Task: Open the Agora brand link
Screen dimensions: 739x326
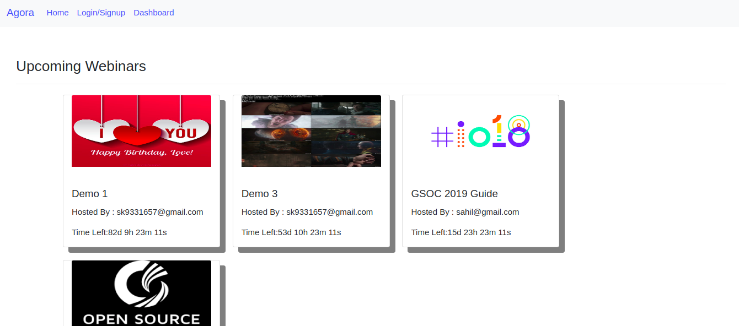Action: tap(20, 13)
